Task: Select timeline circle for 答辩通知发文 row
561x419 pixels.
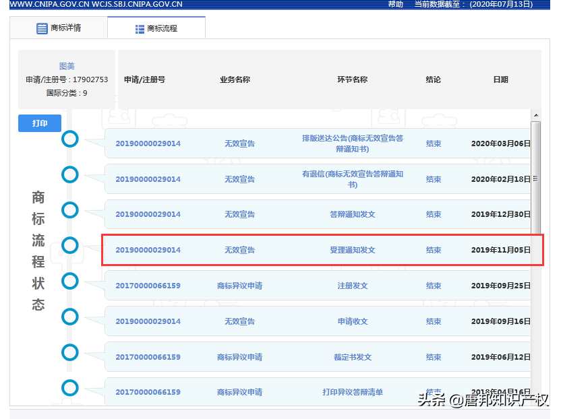Action: click(70, 209)
